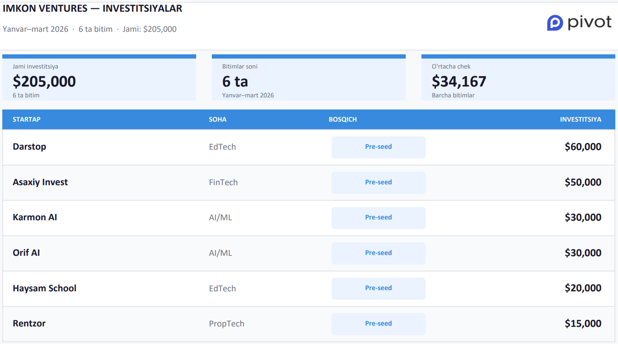Open the Orif AI entry
Viewport: 618px width, 344px height.
pos(26,253)
